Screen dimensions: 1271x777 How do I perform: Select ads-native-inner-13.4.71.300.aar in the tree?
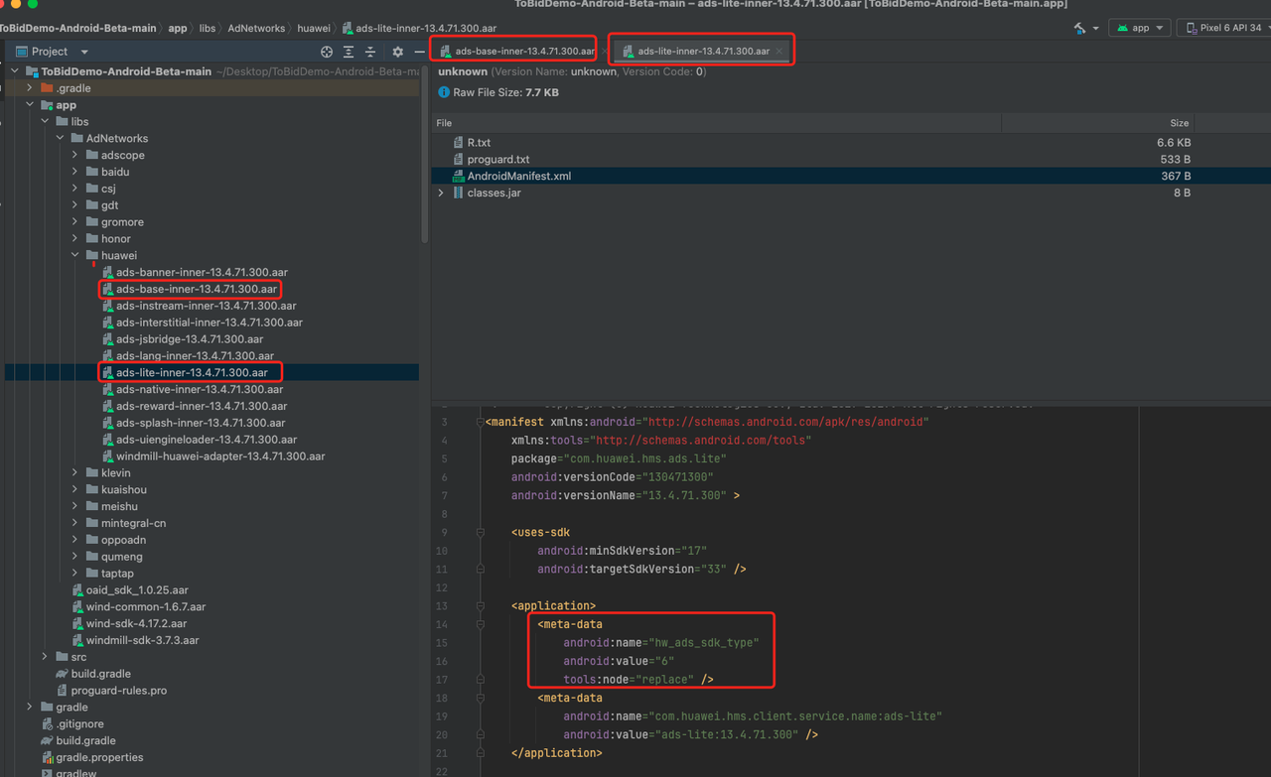point(200,389)
